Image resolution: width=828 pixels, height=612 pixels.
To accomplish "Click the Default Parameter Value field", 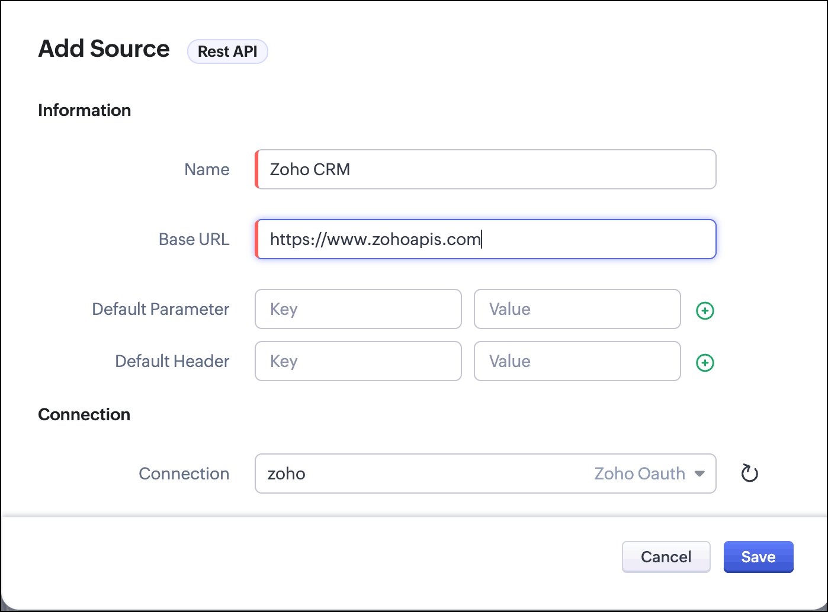I will click(577, 309).
